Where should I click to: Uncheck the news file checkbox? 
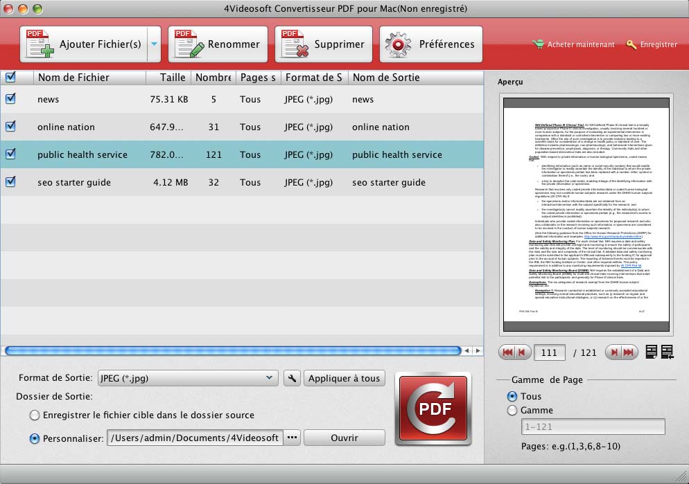[10, 99]
